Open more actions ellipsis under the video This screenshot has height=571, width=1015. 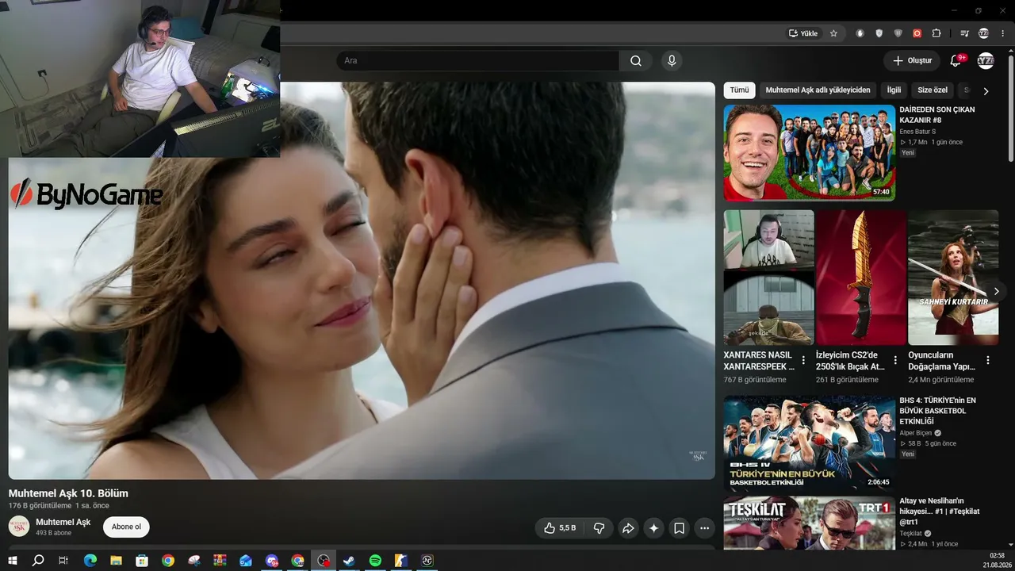point(705,528)
